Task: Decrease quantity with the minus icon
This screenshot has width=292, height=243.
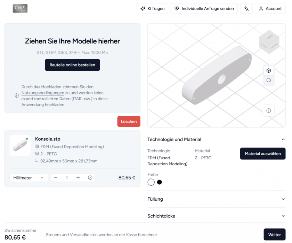Action: click(x=56, y=178)
